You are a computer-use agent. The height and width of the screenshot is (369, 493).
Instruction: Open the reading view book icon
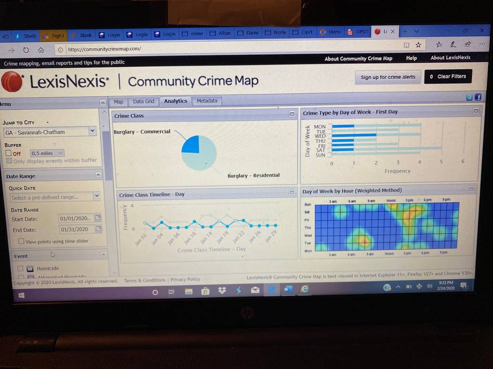406,46
